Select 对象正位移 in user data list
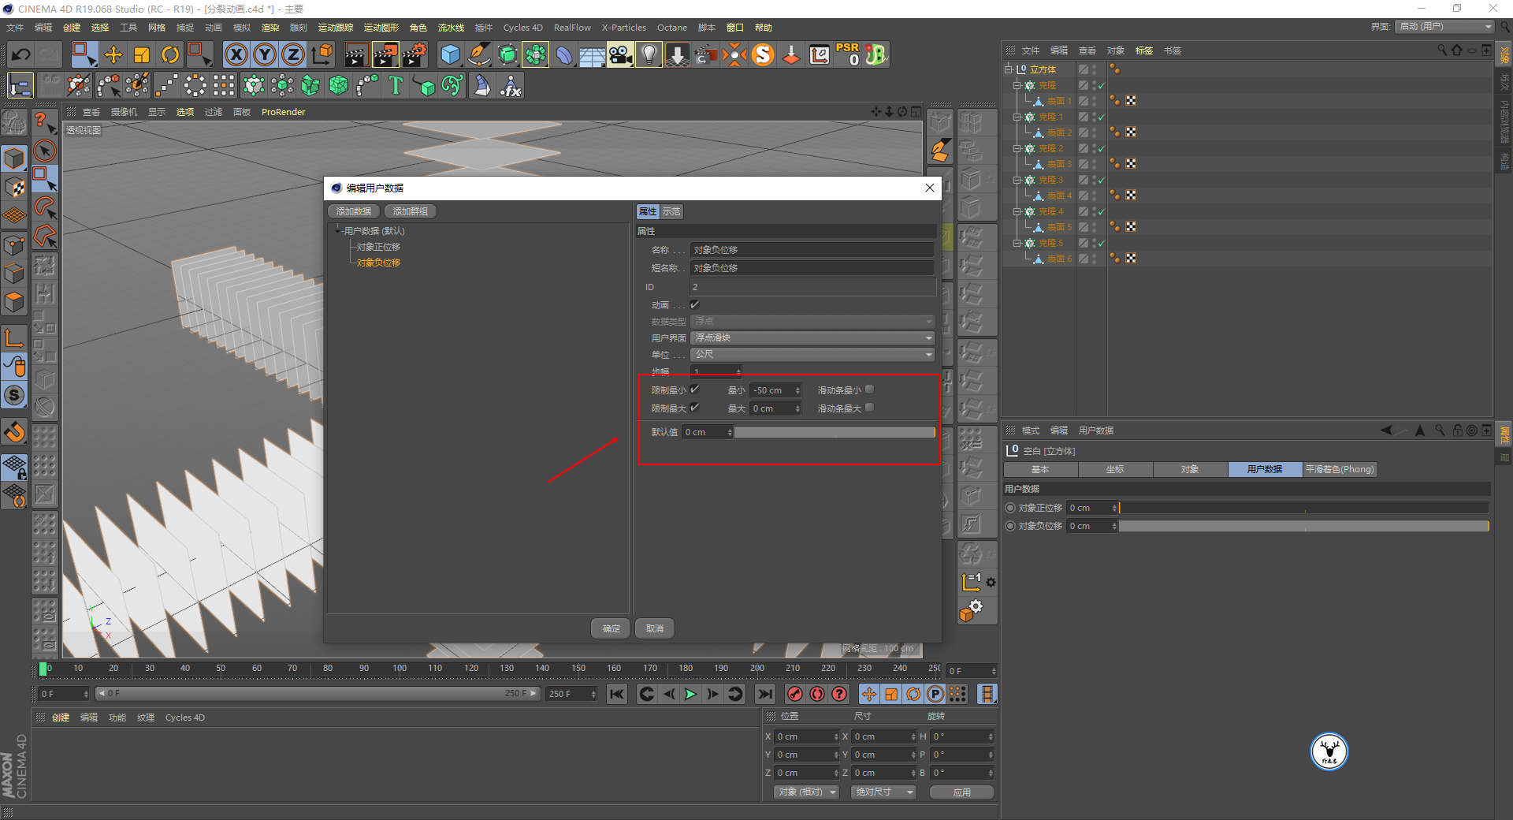 (378, 247)
